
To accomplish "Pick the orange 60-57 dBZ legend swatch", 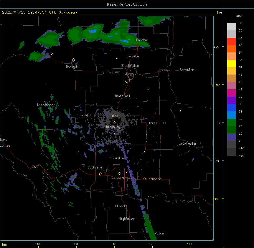I will (x=232, y=49).
